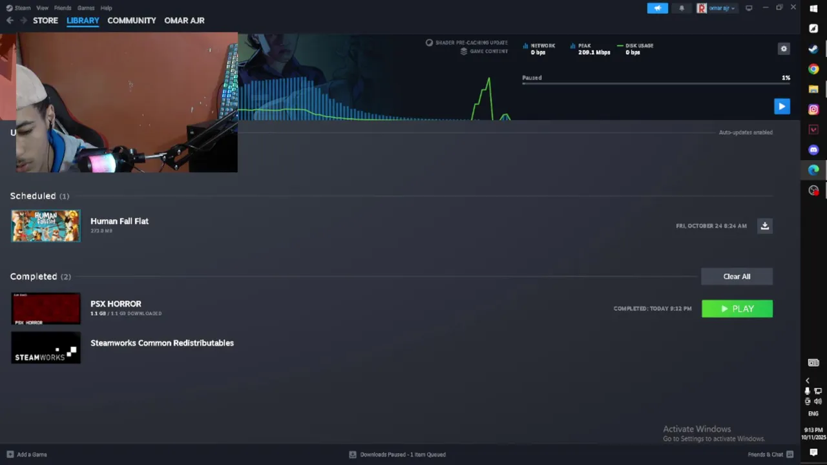Open the notifications bell
The image size is (827, 465).
coord(682,8)
